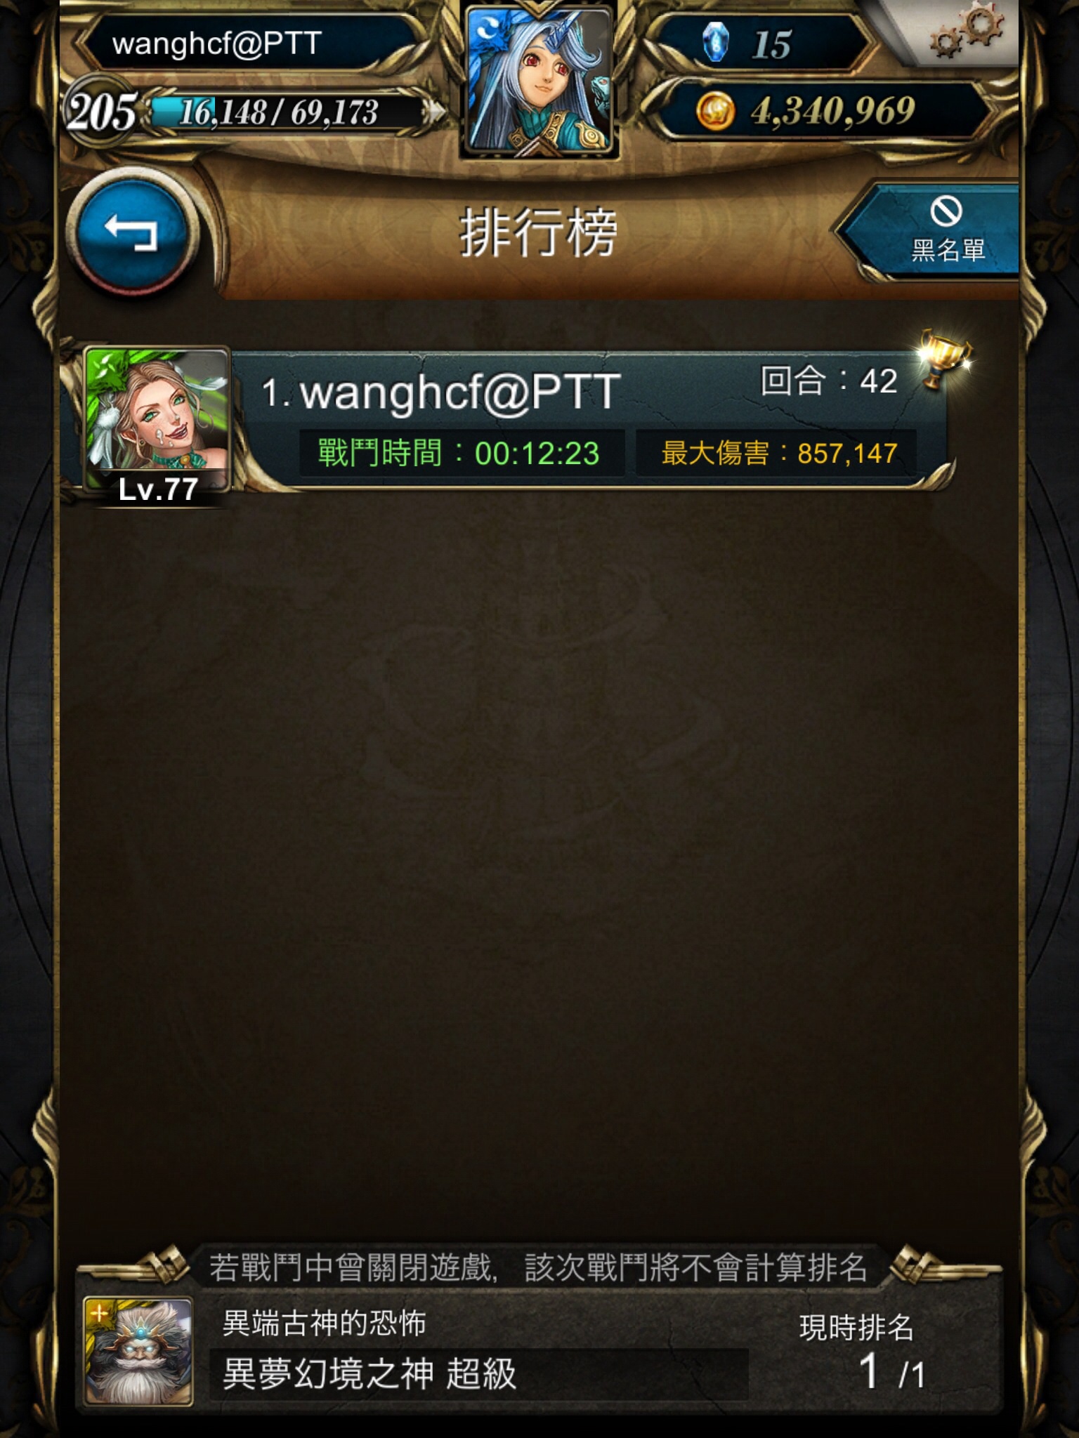Tap the experience progress bar 16,148/69,173
Screen dimensions: 1079x1438
(x=288, y=112)
